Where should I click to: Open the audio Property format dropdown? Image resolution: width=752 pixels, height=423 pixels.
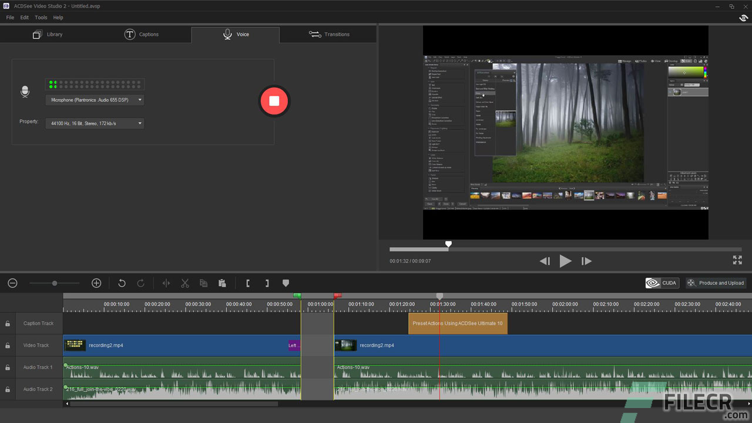coord(95,123)
